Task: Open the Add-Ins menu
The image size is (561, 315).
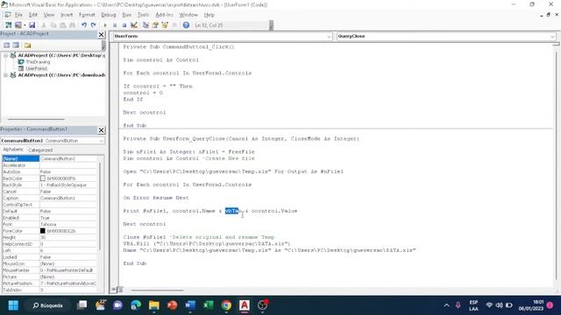Action: coord(164,15)
